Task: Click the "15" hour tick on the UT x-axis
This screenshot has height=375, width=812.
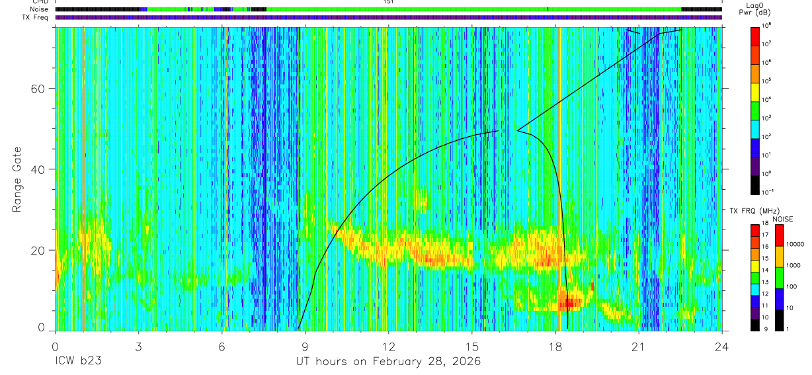Action: tap(472, 346)
